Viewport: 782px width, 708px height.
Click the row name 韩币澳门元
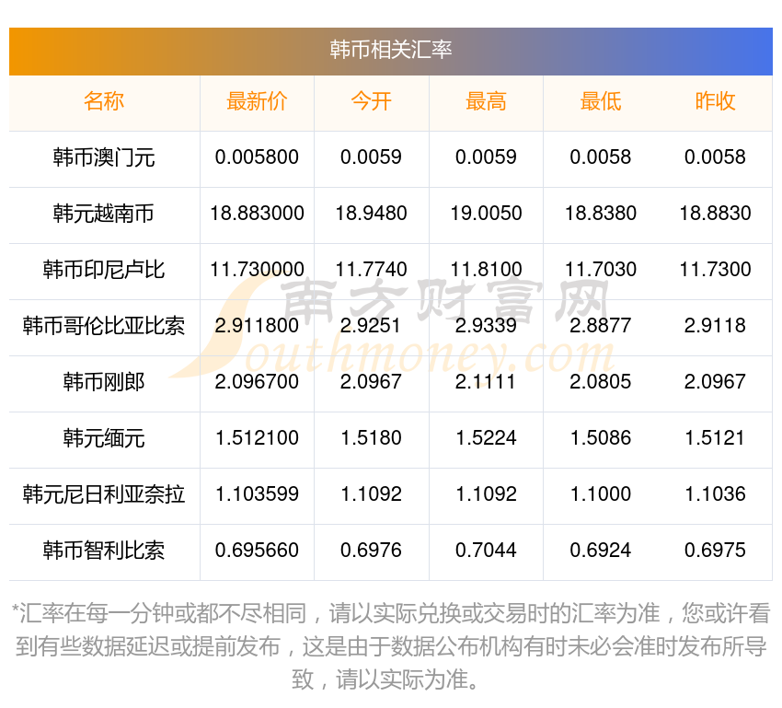tap(104, 157)
